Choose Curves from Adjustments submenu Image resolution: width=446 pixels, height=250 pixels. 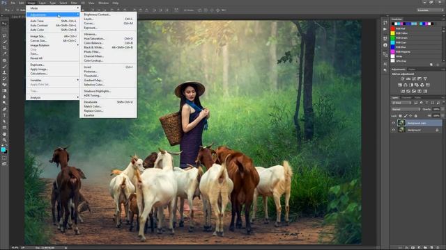click(108, 23)
